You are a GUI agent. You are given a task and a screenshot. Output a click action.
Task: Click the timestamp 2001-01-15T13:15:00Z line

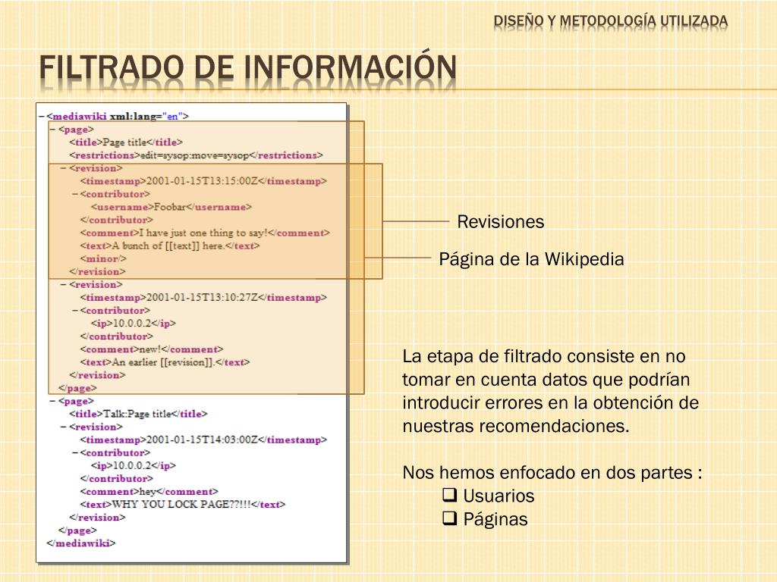[x=203, y=181]
